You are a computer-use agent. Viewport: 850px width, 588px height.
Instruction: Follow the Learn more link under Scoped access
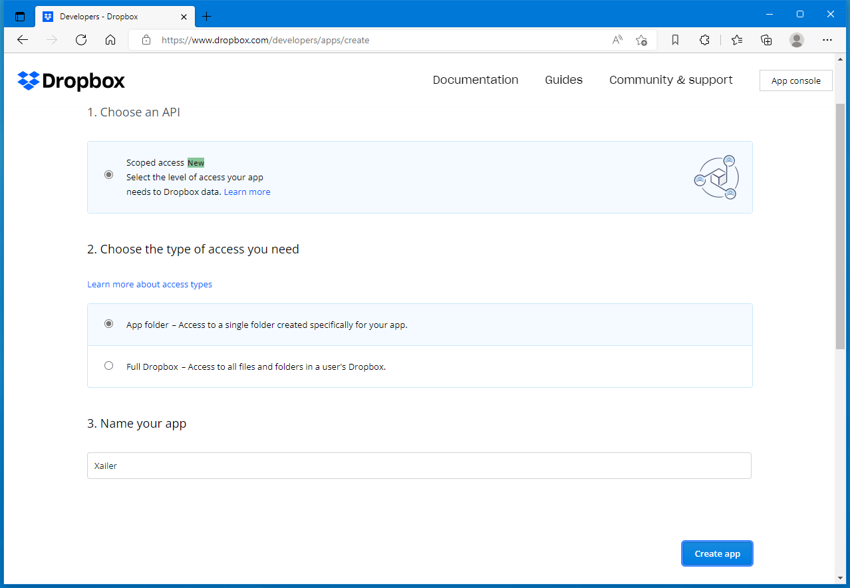click(x=247, y=192)
